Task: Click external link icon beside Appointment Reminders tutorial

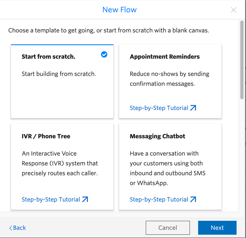Action: click(x=193, y=108)
